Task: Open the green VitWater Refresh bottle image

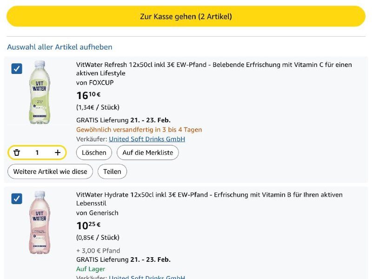Action: pyautogui.click(x=40, y=92)
